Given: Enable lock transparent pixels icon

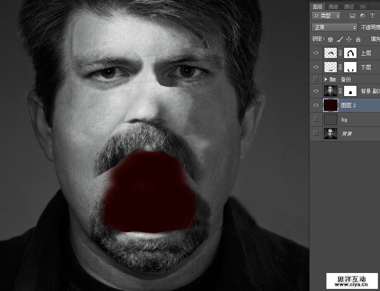Looking at the screenshot, I should (x=331, y=39).
